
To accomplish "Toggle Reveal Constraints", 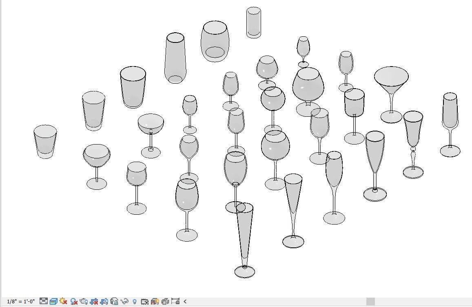I will point(175,301).
